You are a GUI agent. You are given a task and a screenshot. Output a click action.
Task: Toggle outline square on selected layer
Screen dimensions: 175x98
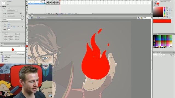(45, 4)
